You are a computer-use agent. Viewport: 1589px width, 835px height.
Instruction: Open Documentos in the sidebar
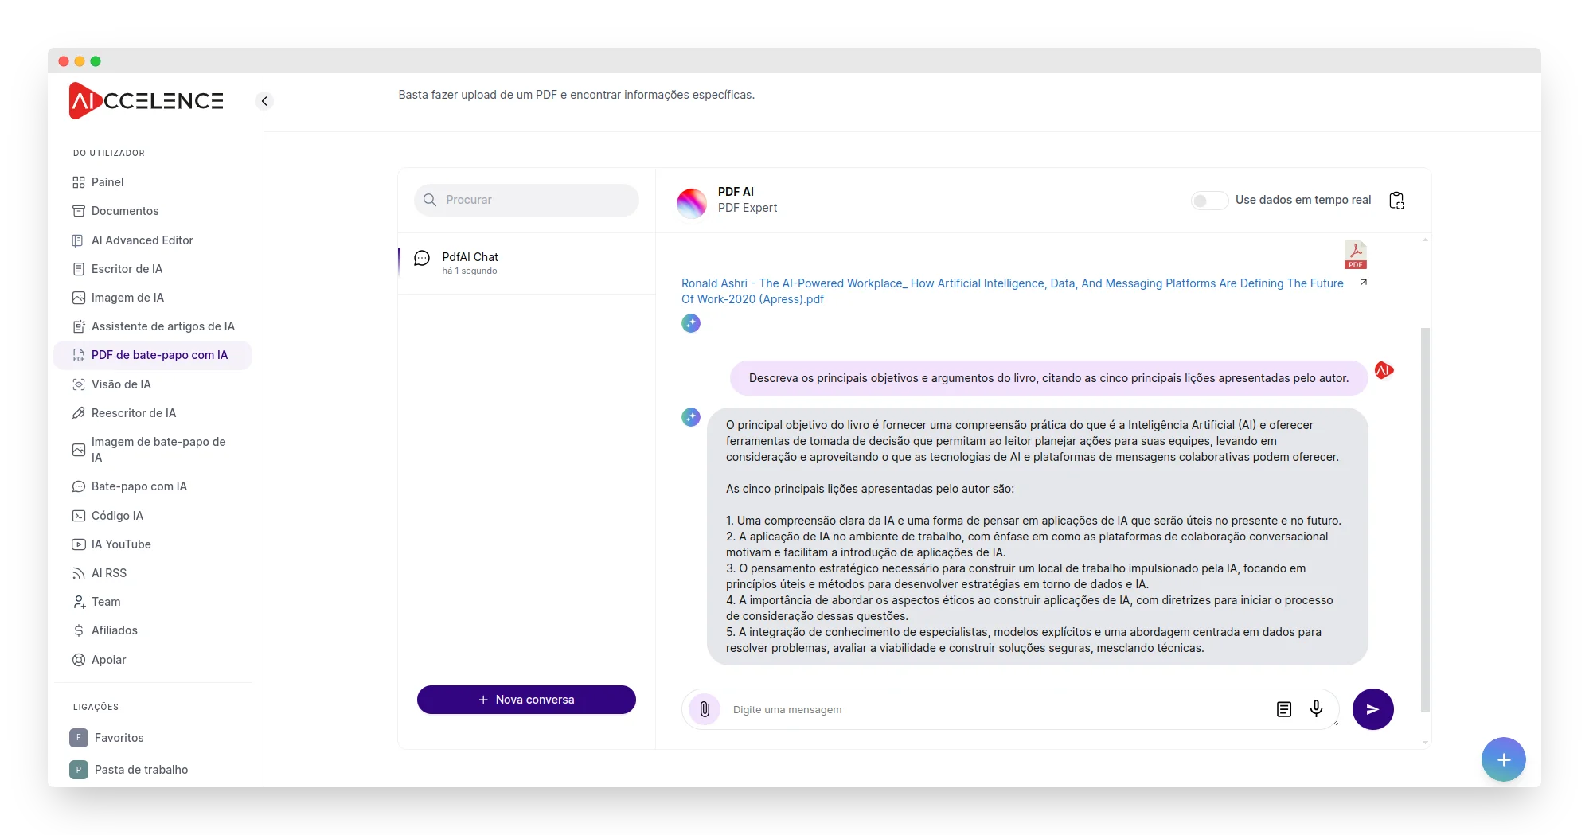[125, 211]
